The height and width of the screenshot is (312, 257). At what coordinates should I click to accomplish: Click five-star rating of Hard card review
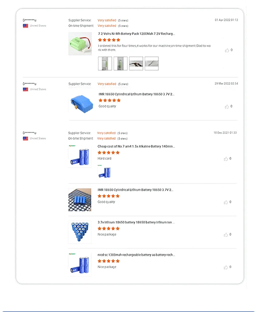pos(109,153)
